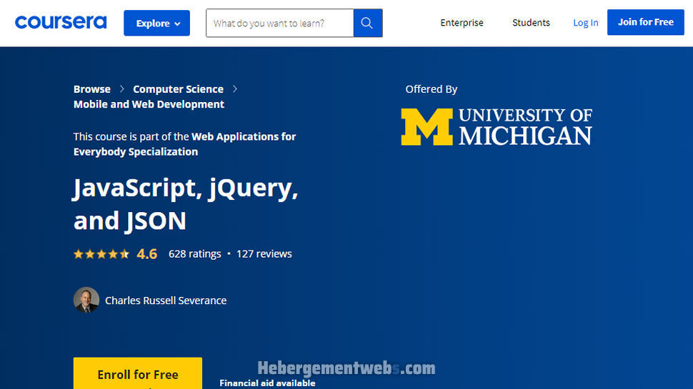Focus the 'What do you want to learn?' field
Viewport: 693px width, 389px height.
(279, 23)
